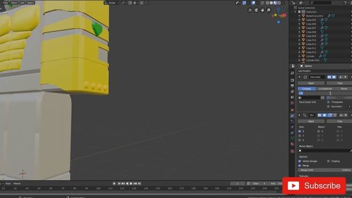Toggle the snap magnet icon
Viewport: 352px width, 198px height.
click(130, 3)
